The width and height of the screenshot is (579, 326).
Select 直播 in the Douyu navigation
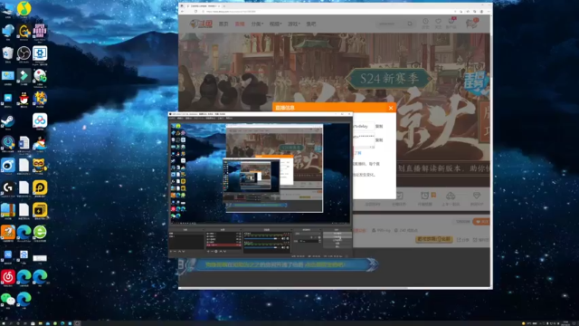[x=240, y=24]
